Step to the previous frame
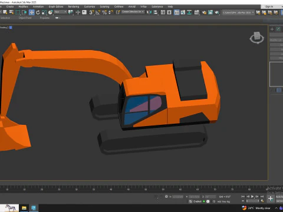283x212 pixels. click(248, 196)
